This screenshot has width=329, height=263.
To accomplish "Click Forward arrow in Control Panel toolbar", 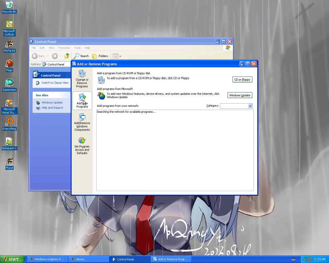I will pos(54,56).
